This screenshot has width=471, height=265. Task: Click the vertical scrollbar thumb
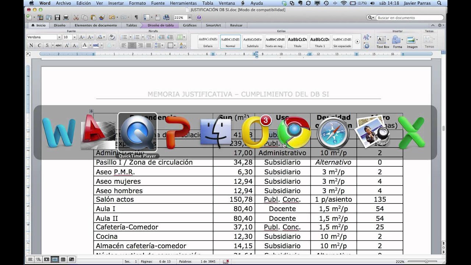pyautogui.click(x=444, y=128)
